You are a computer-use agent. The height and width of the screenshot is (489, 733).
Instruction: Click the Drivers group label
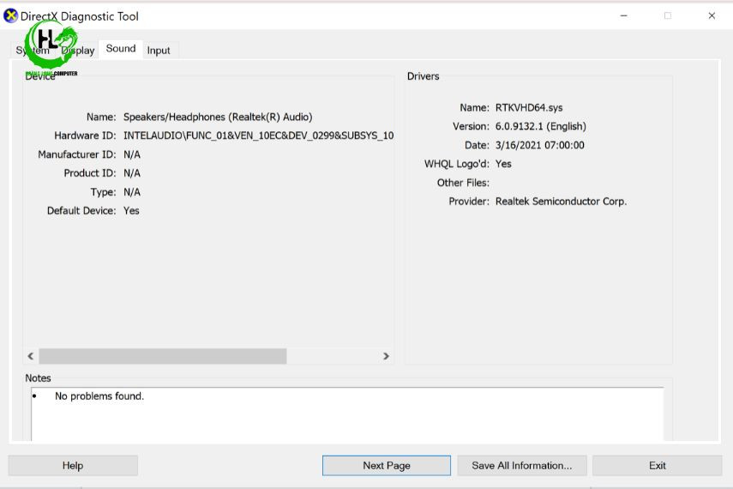pyautogui.click(x=423, y=76)
